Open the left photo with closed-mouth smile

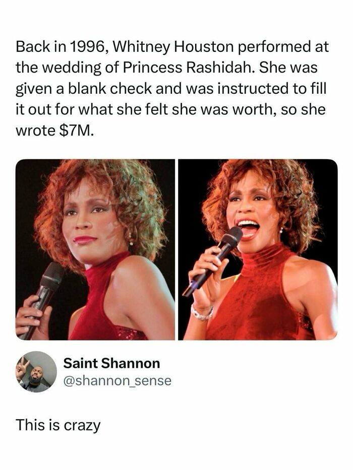[95, 249]
